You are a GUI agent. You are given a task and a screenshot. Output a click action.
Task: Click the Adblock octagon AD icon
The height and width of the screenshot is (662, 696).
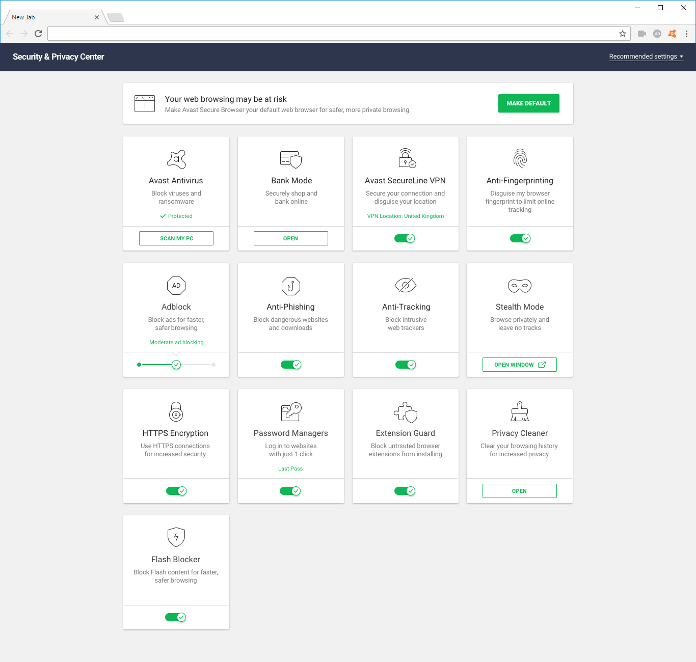pos(176,286)
